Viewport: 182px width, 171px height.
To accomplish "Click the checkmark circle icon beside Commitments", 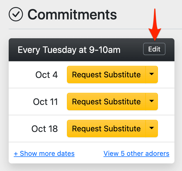I will click(x=16, y=14).
